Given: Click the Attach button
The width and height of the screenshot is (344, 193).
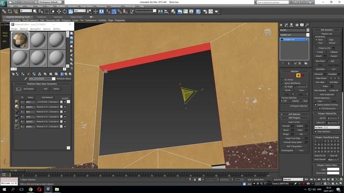Looking at the screenshot, I should [x=319, y=56].
